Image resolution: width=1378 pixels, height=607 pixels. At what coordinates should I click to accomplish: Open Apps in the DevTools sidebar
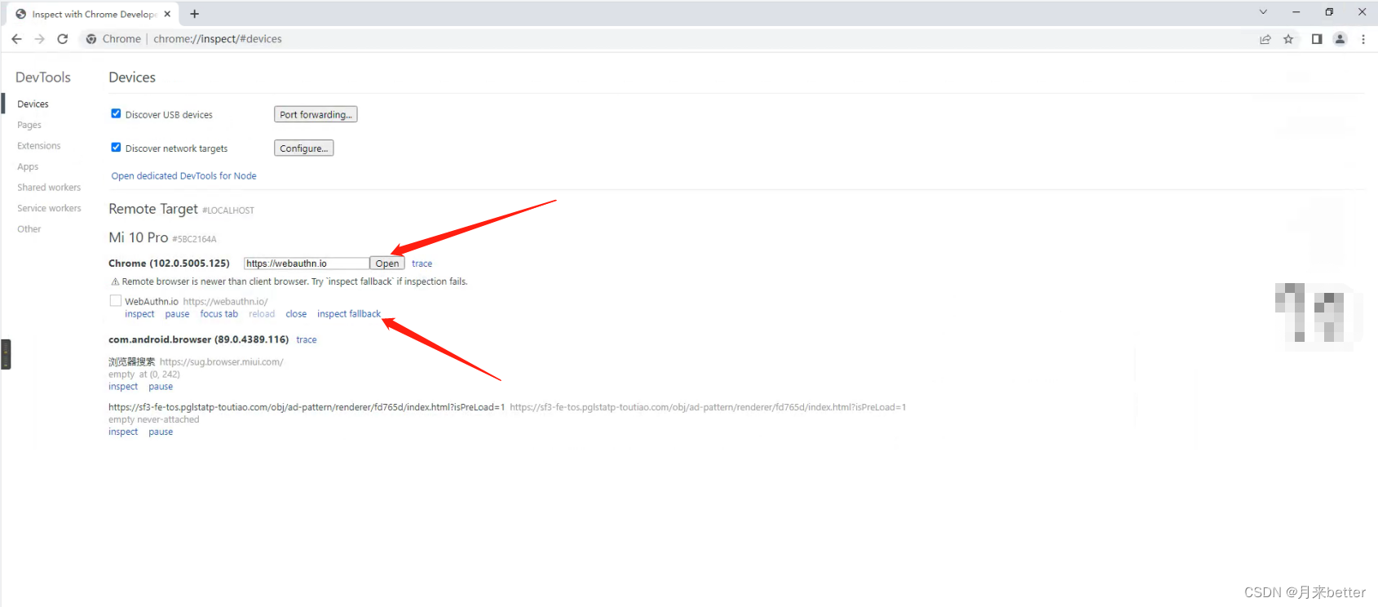[28, 166]
